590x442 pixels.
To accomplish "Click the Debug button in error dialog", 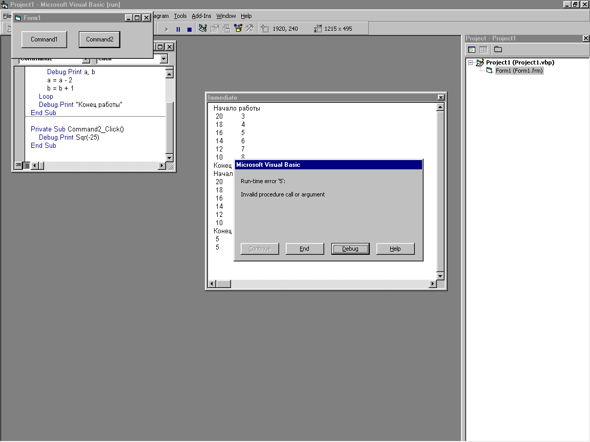I will [350, 249].
